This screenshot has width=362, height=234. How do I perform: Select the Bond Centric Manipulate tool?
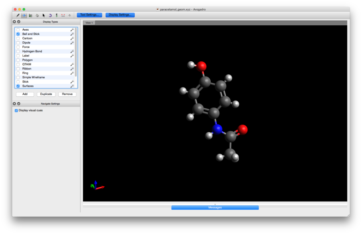click(31, 15)
